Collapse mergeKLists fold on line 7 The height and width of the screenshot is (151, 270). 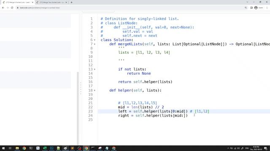[x=94, y=44]
